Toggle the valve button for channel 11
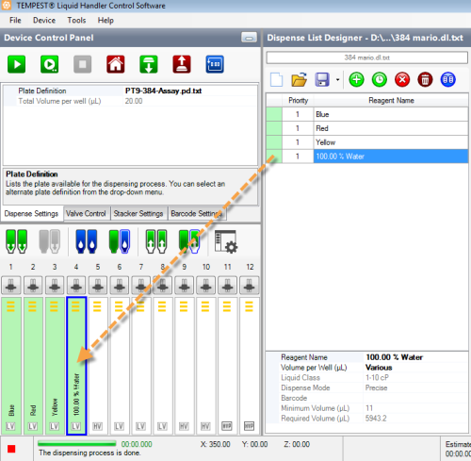The width and height of the screenshot is (471, 461). coord(228,286)
